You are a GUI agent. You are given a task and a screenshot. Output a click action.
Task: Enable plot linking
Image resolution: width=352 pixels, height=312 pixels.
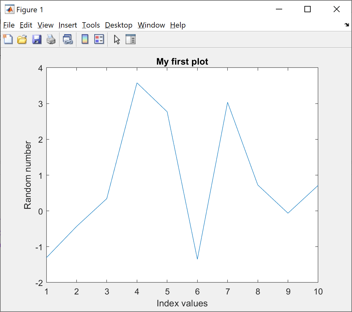68,39
